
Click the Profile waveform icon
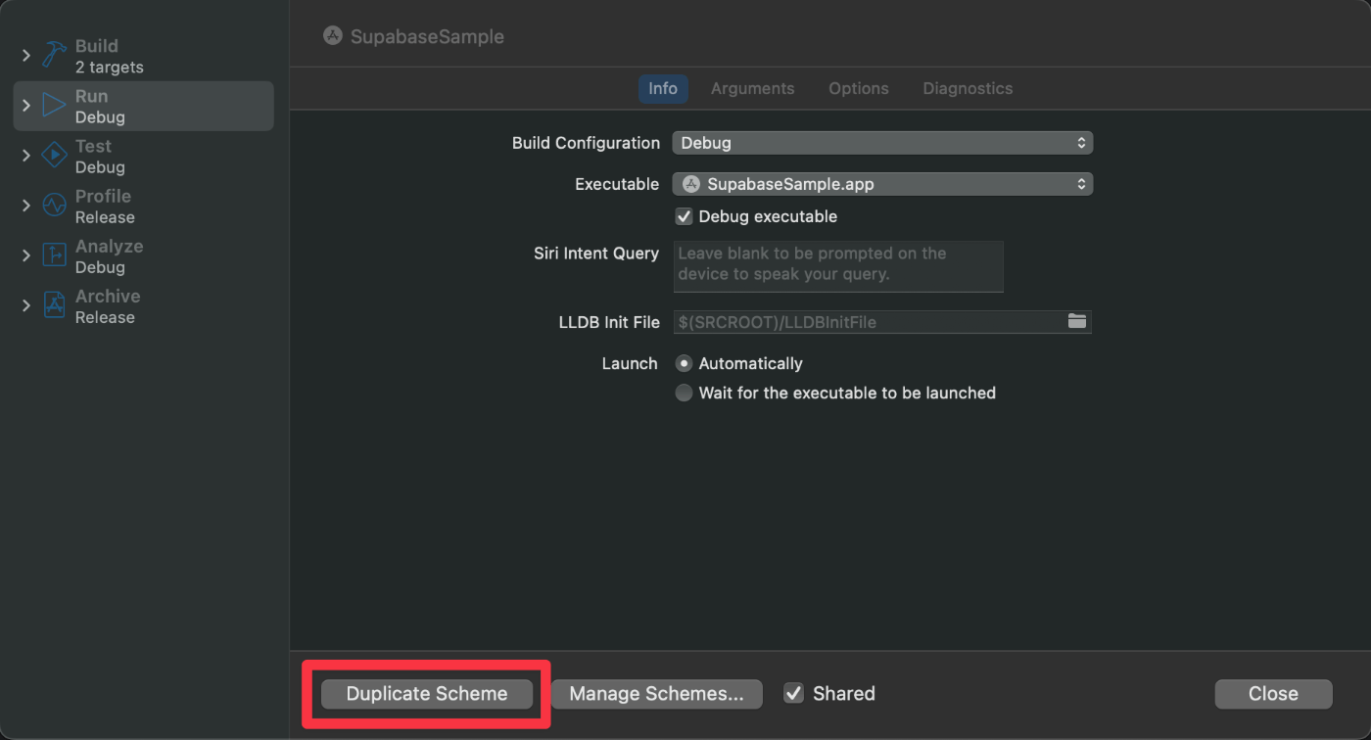point(54,206)
